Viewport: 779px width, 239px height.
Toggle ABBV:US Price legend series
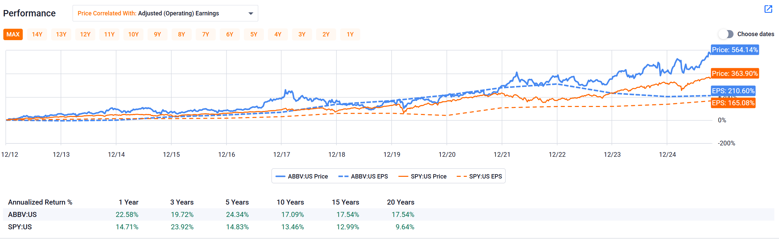click(302, 176)
